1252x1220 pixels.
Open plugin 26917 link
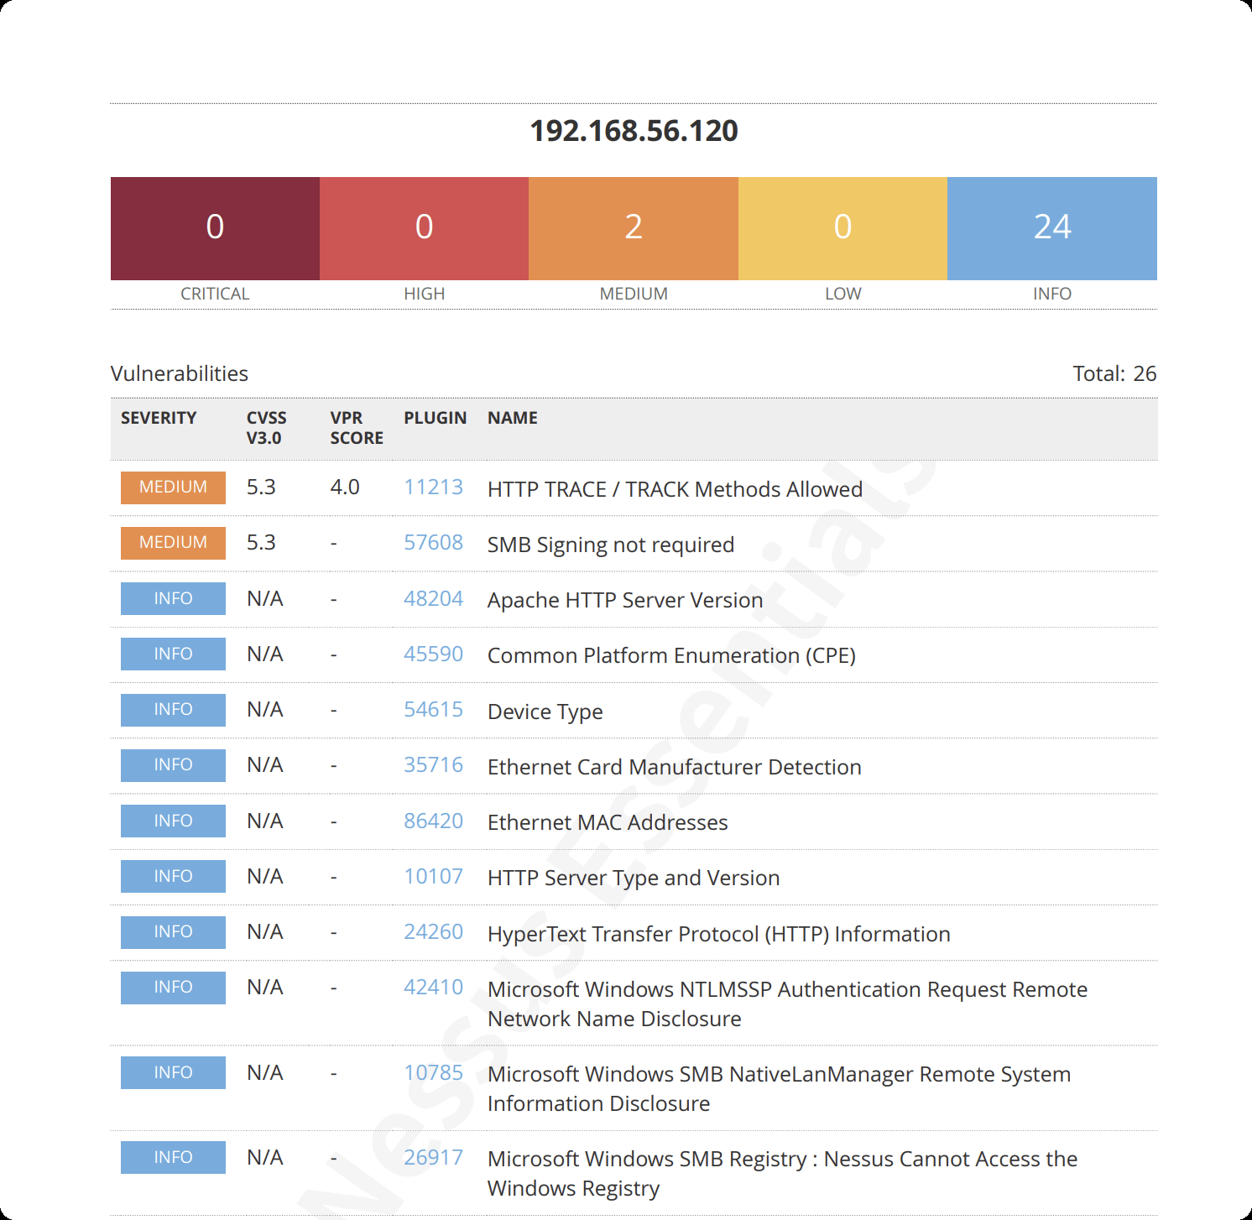tap(433, 1157)
